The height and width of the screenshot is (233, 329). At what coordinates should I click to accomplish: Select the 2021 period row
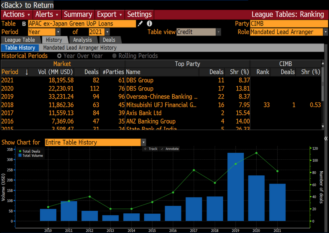(161, 80)
